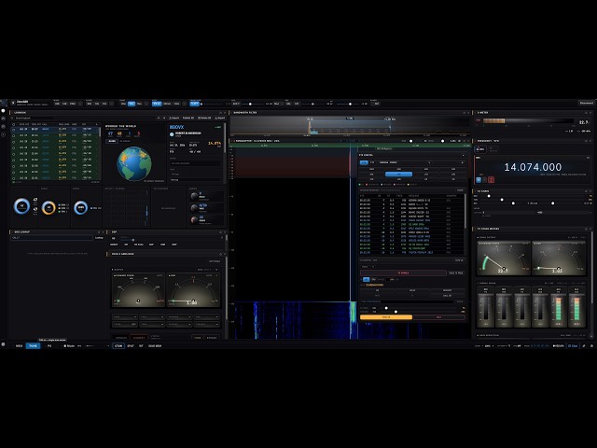Open the last dropdown in amplifier settings top row
Viewport: 597px width, 448px height.
(x=207, y=317)
